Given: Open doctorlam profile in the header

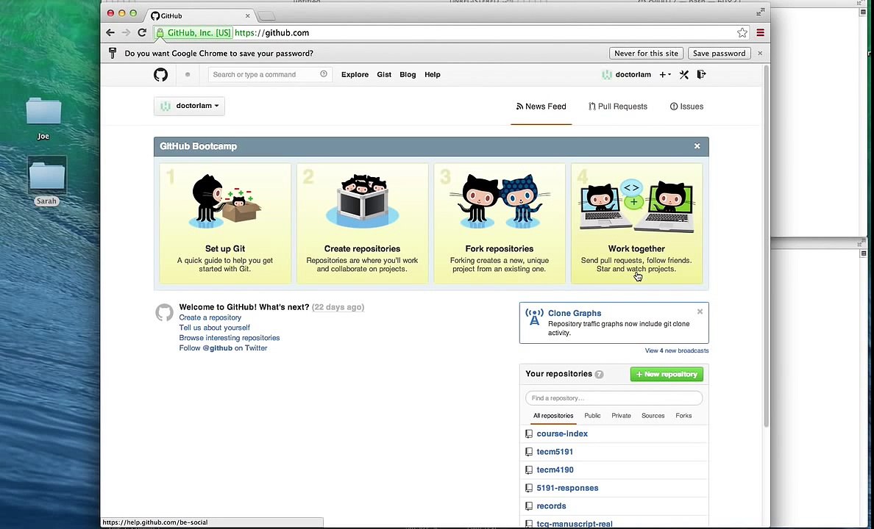Looking at the screenshot, I should tap(627, 75).
